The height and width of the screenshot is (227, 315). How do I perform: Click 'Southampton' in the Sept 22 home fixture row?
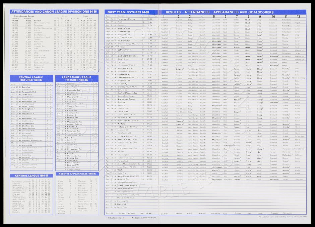(124, 41)
